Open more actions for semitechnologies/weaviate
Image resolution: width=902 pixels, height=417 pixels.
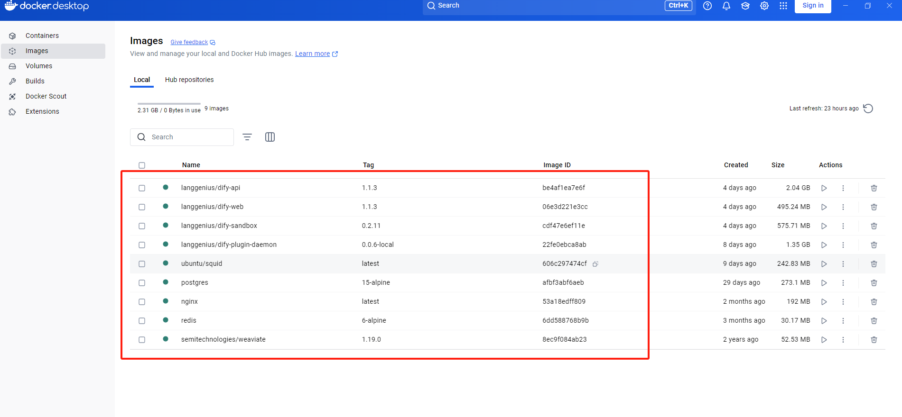click(x=843, y=340)
